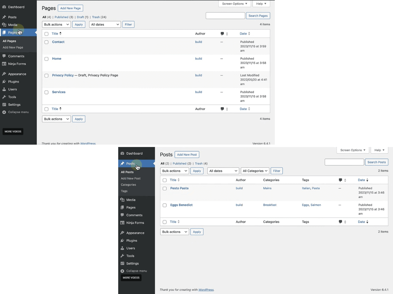
Task: Click Appearance icon in Pages window sidebar
Action: pyautogui.click(x=4, y=74)
